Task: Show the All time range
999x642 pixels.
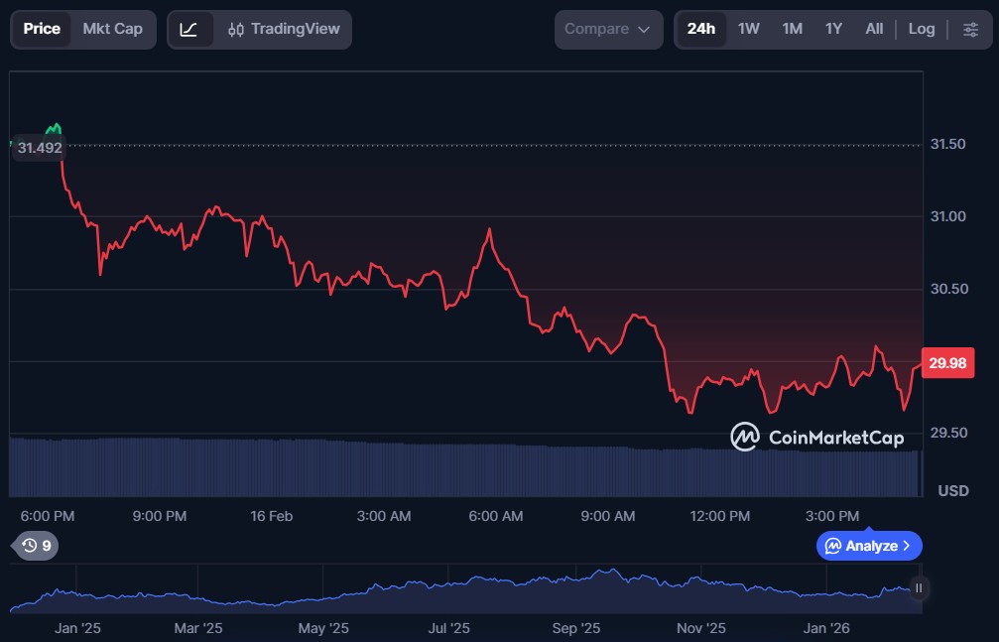Action: (873, 30)
